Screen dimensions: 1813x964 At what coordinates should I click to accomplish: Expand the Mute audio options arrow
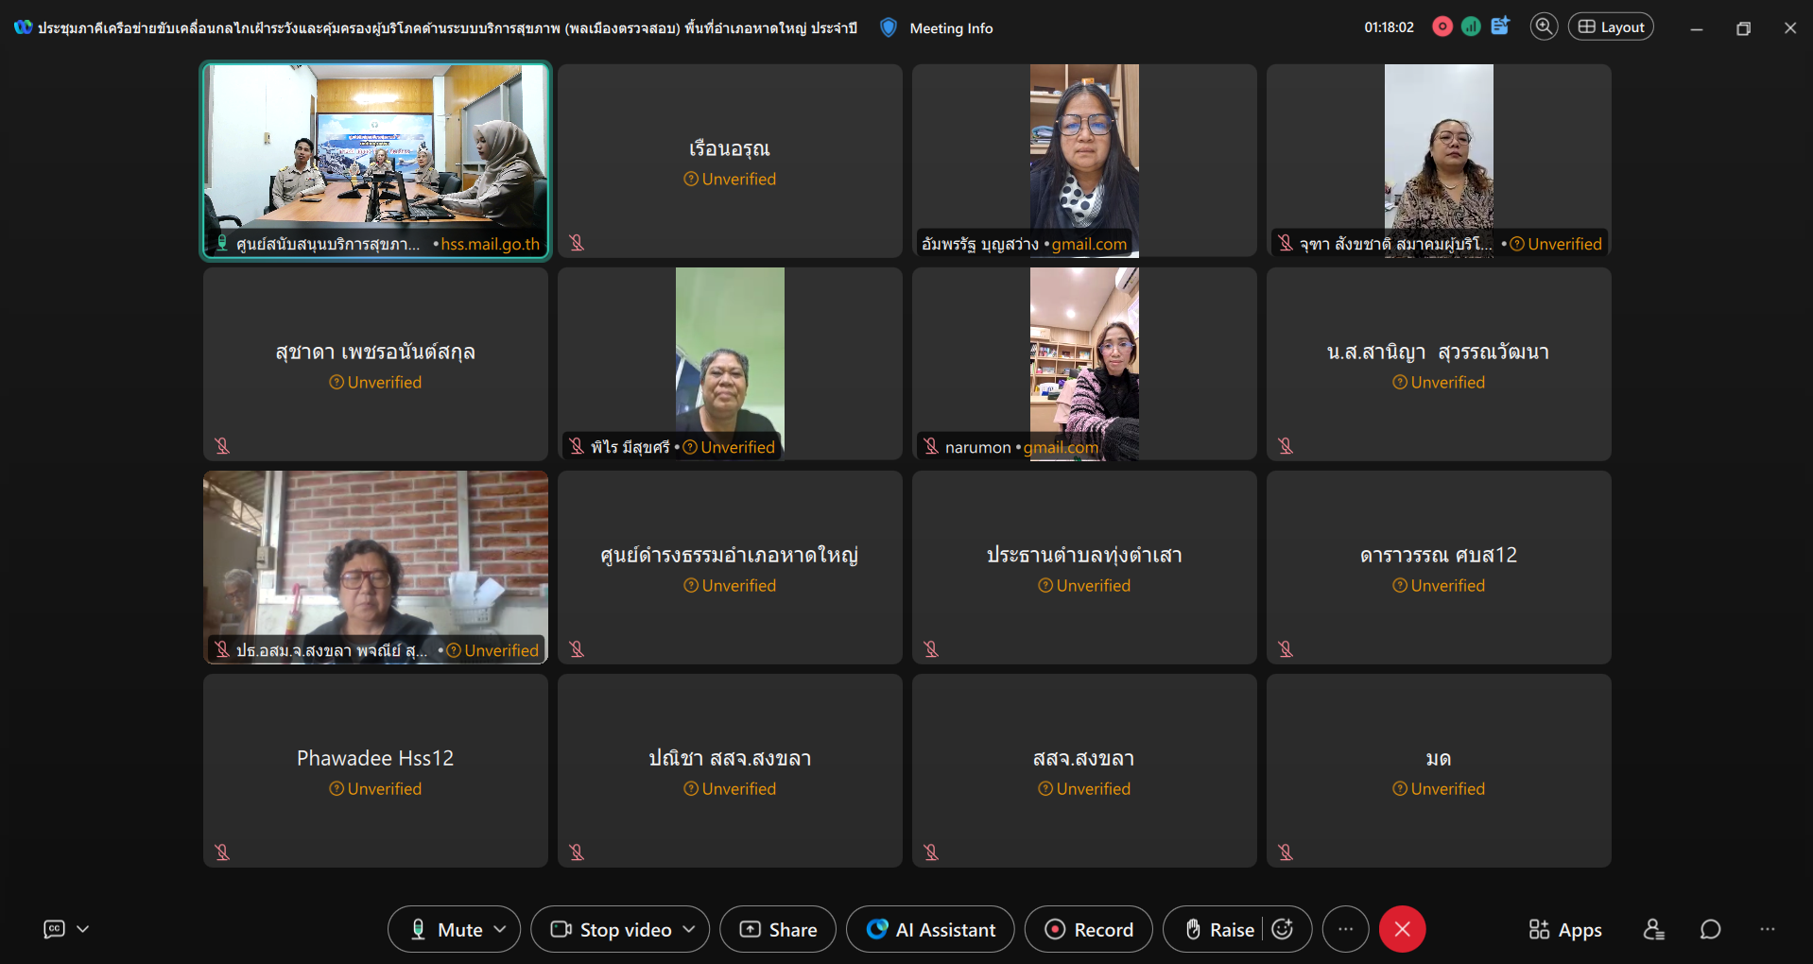coord(500,930)
